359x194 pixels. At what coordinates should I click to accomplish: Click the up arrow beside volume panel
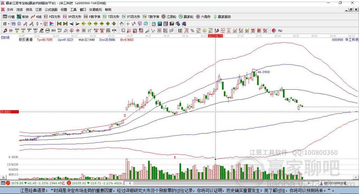(x=3, y=177)
